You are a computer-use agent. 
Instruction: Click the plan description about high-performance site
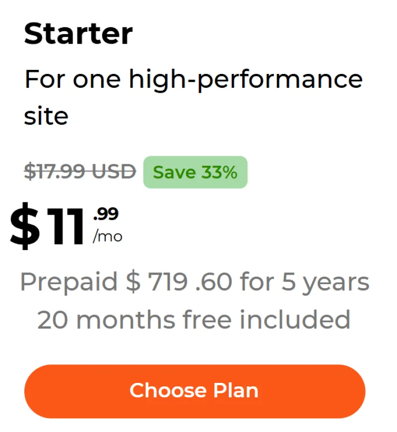(x=194, y=79)
